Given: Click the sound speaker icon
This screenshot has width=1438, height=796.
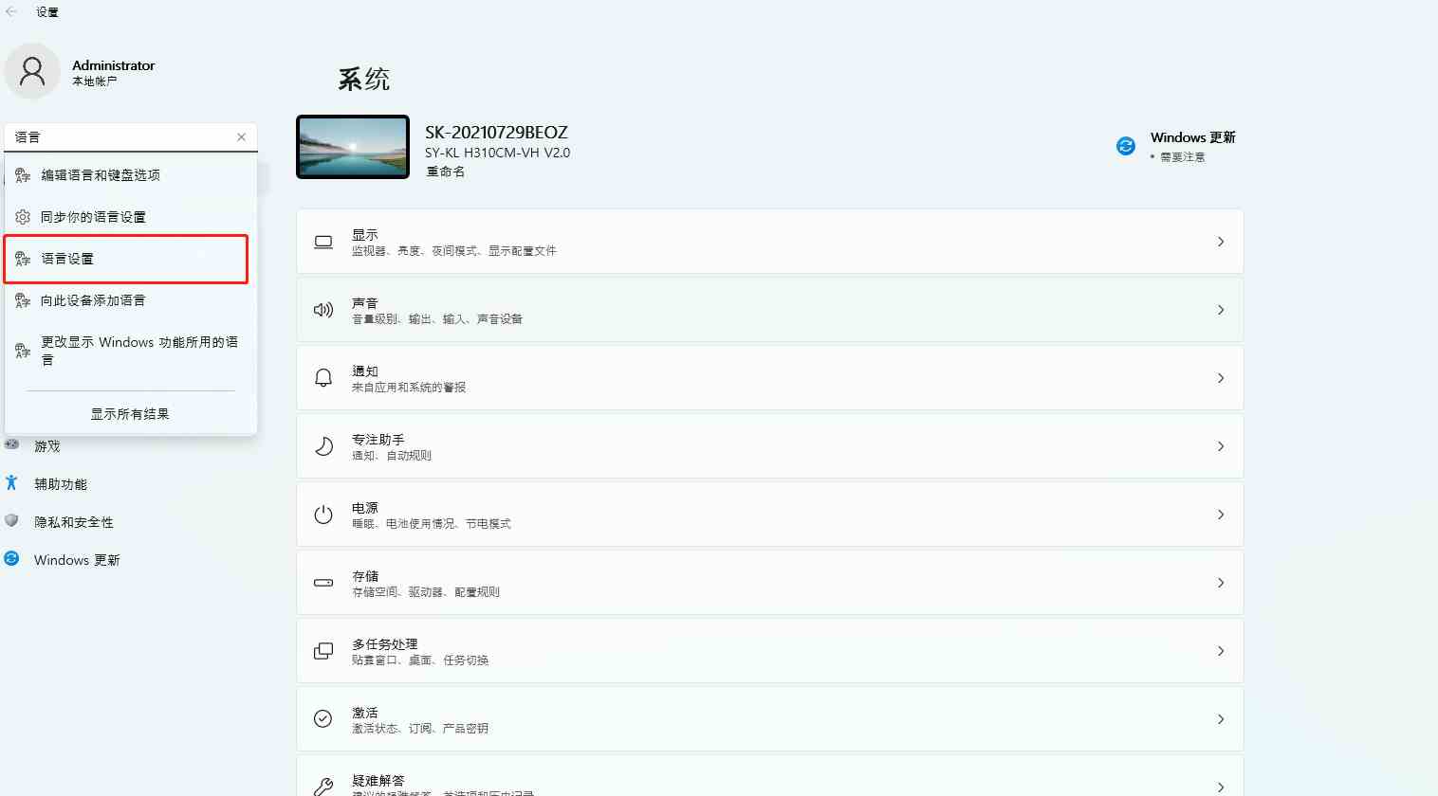Looking at the screenshot, I should (x=323, y=310).
